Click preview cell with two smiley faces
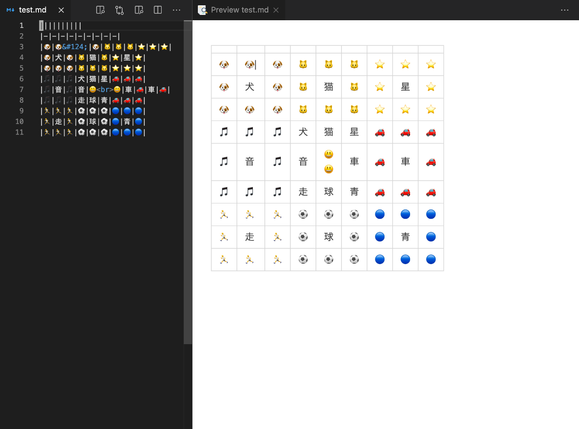The height and width of the screenshot is (429, 579). pyautogui.click(x=329, y=162)
